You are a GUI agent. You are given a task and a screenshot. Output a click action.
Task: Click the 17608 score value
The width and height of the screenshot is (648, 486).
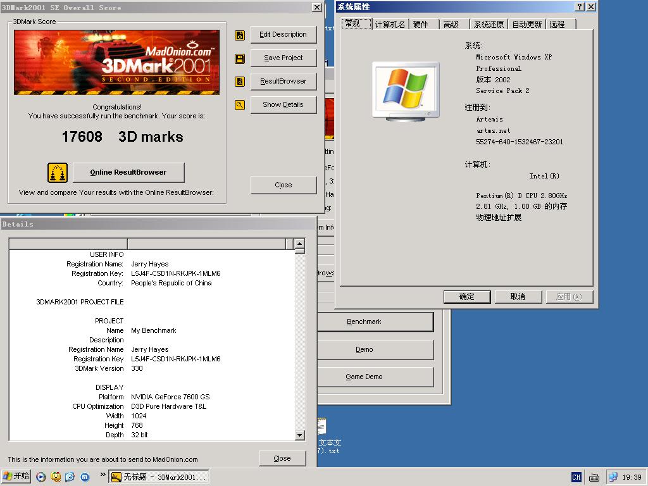point(82,137)
